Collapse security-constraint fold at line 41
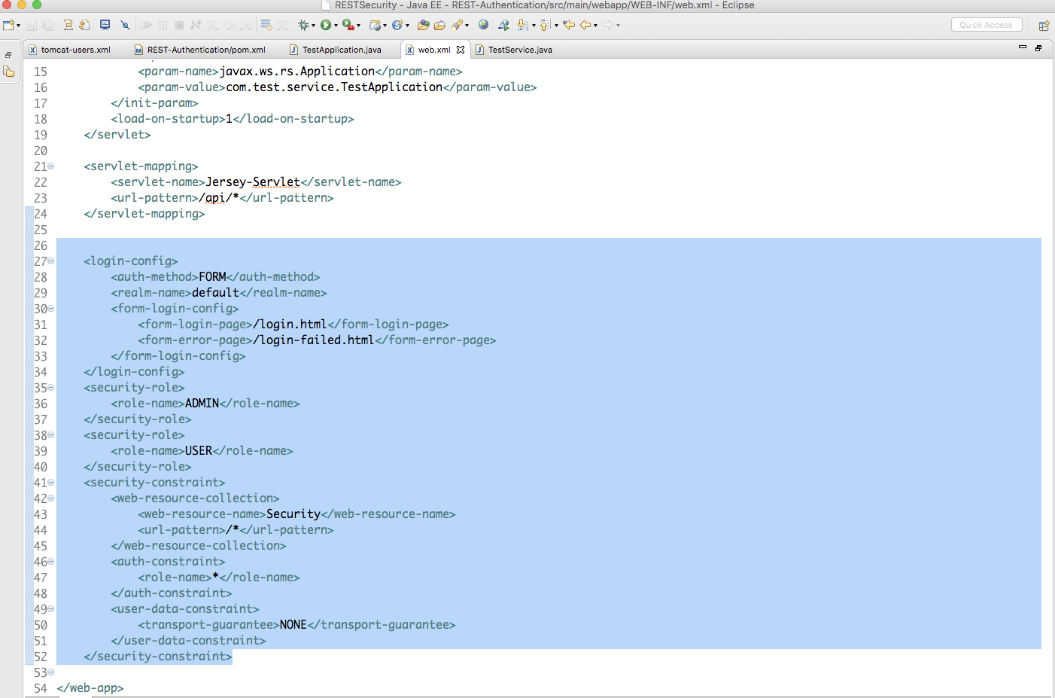The height and width of the screenshot is (698, 1055). click(x=51, y=483)
